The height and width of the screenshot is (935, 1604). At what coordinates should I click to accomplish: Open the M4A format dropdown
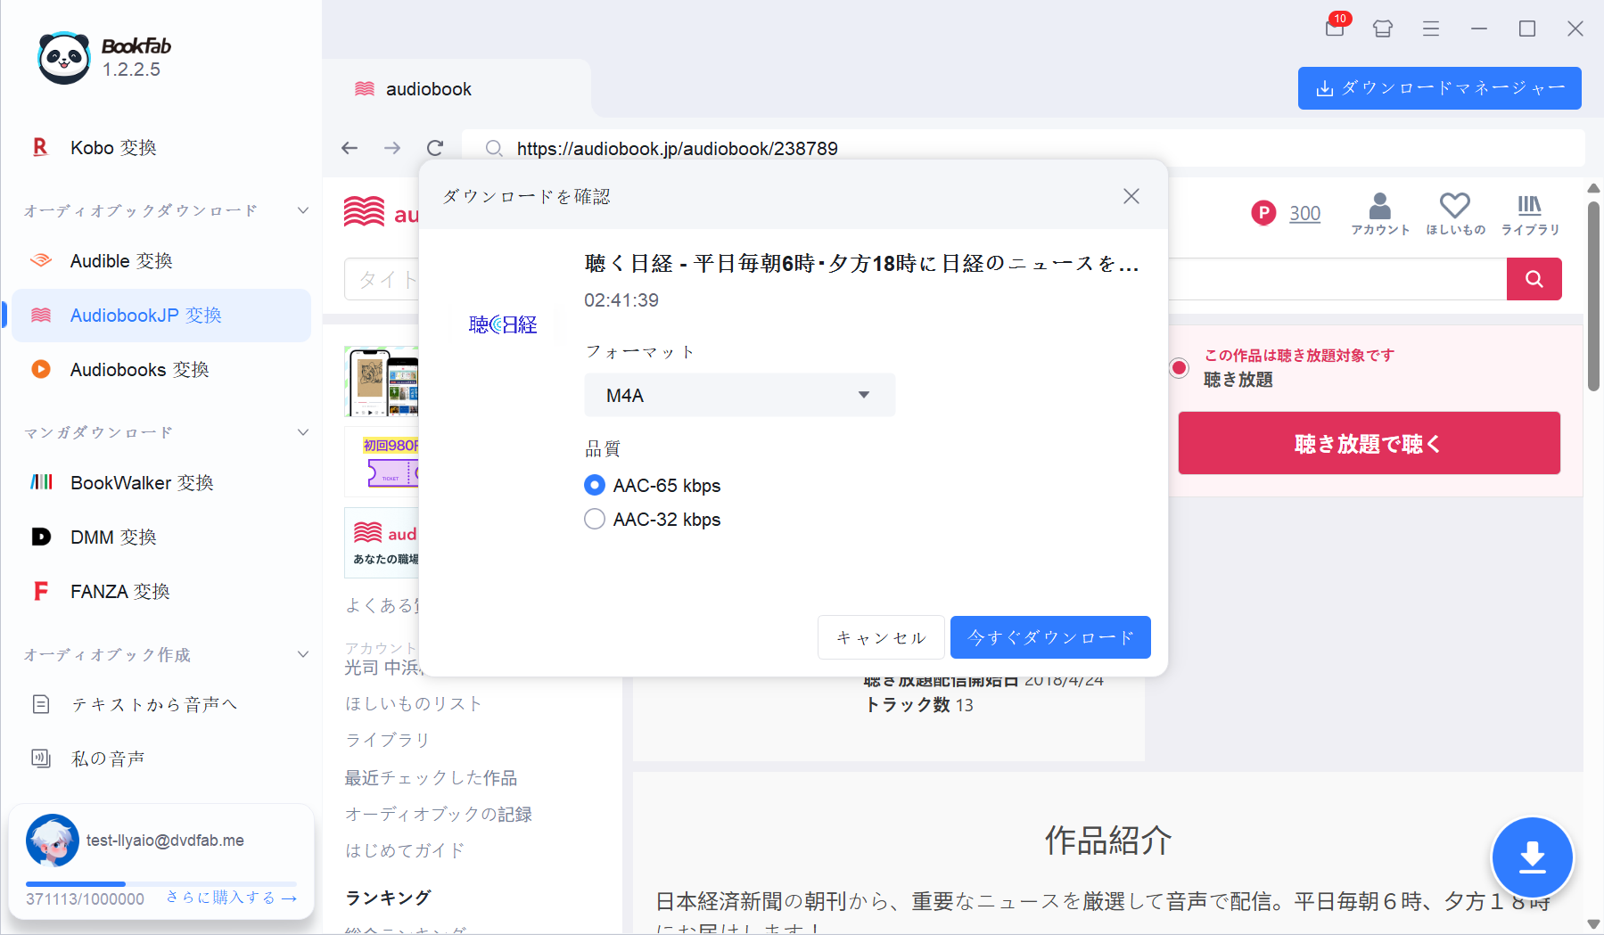click(739, 395)
